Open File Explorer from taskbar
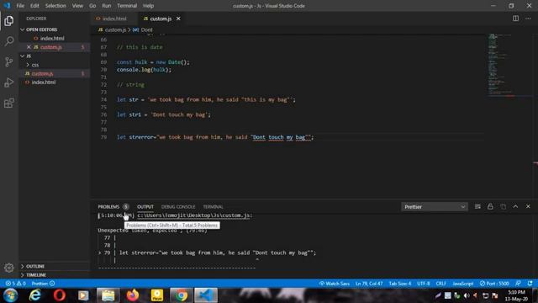This screenshot has height=303, width=538. 108,295
